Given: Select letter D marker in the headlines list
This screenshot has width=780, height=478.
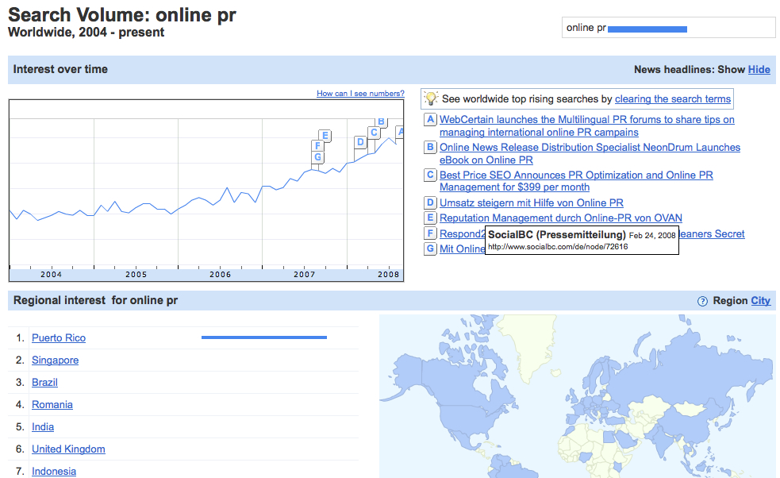Looking at the screenshot, I should point(430,203).
